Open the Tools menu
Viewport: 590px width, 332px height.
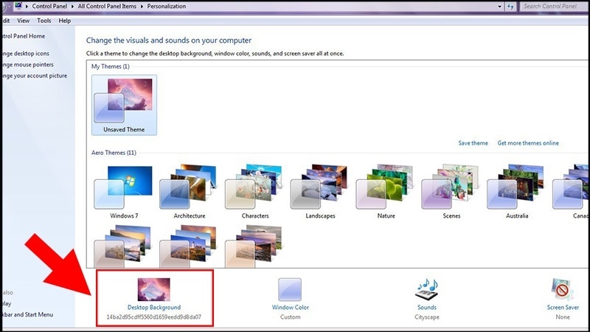(x=44, y=21)
